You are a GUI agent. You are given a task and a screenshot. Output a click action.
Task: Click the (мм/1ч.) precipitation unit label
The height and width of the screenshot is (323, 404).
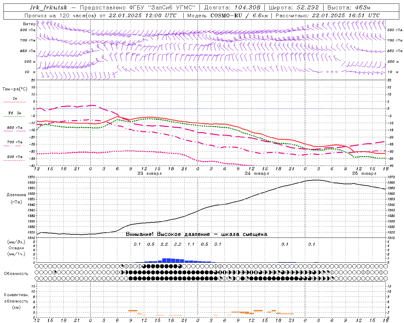[x=16, y=254]
